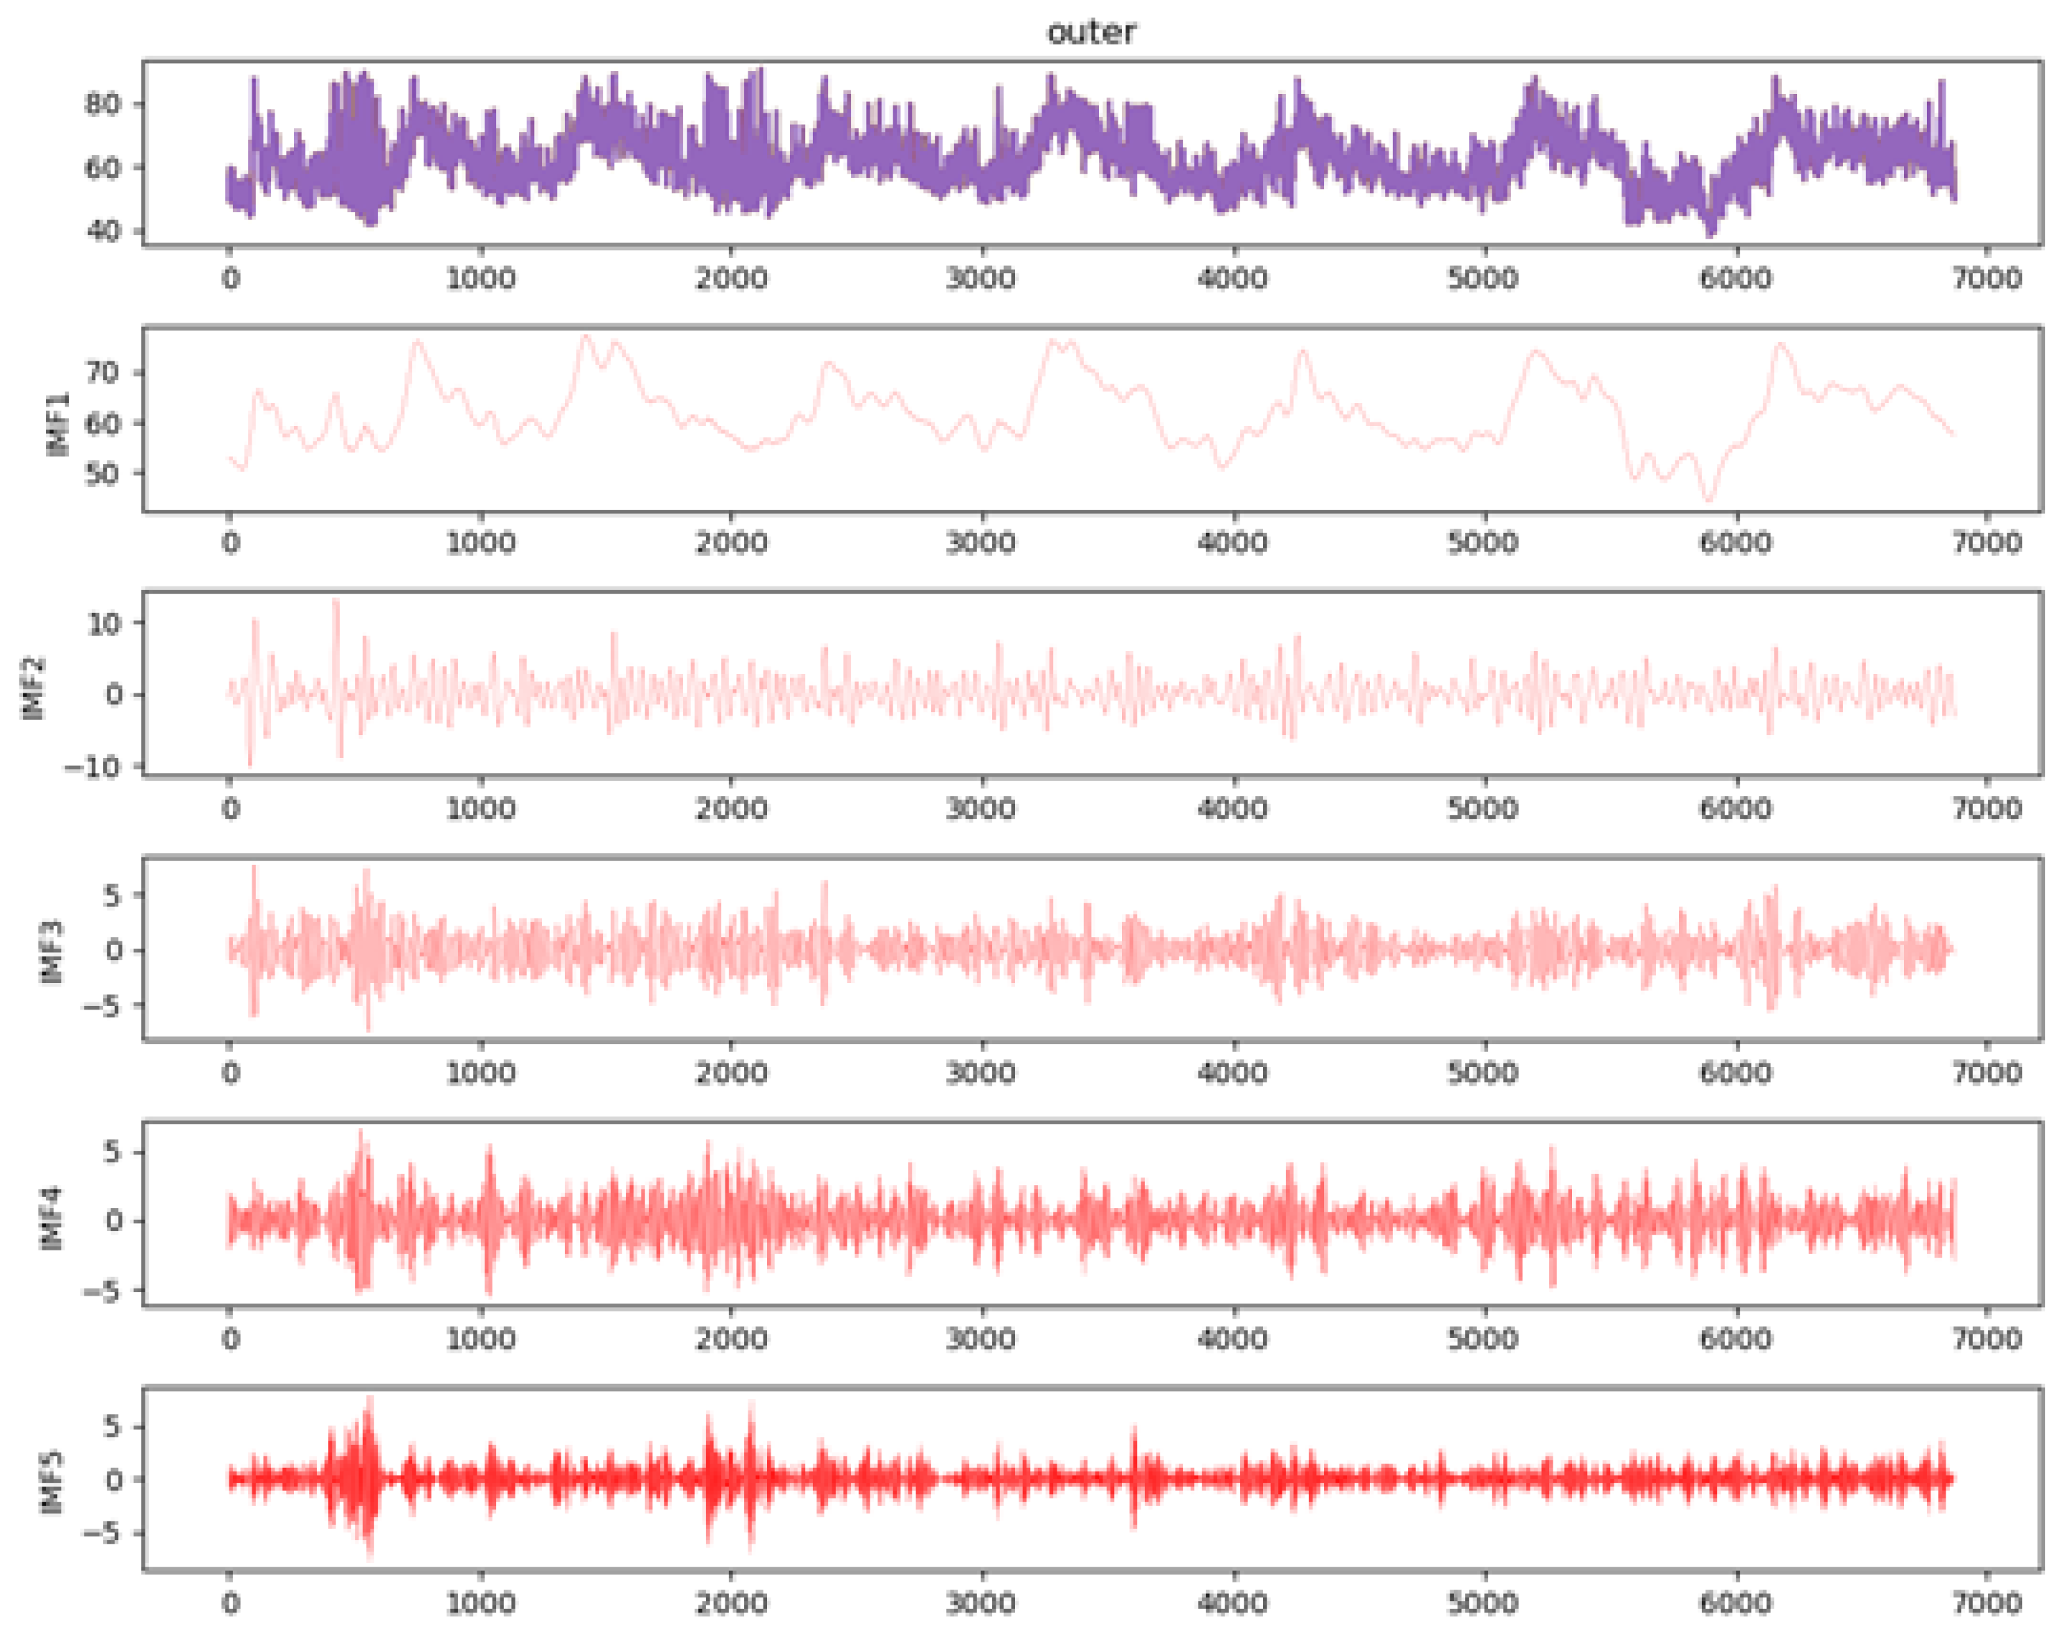The height and width of the screenshot is (1642, 2066).
Task: Select the IMF1 y-axis label
Action: [x=59, y=423]
